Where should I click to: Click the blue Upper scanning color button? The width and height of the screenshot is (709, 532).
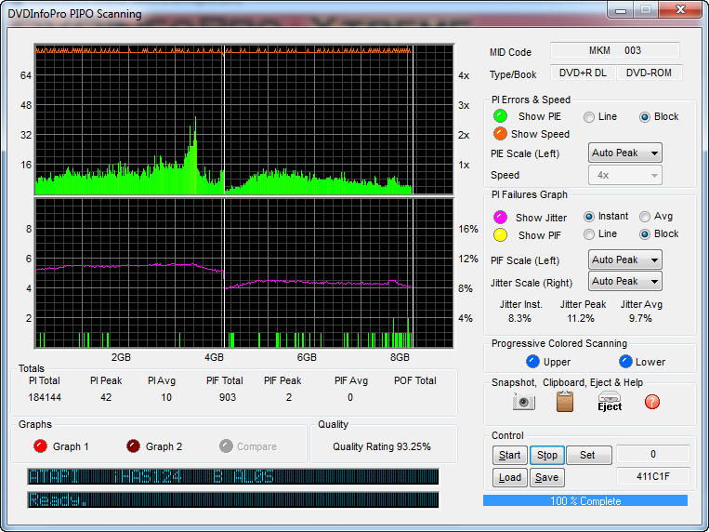pos(532,361)
